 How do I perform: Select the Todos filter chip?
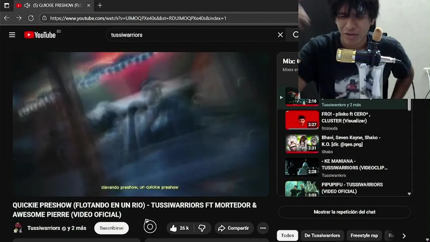click(287, 236)
